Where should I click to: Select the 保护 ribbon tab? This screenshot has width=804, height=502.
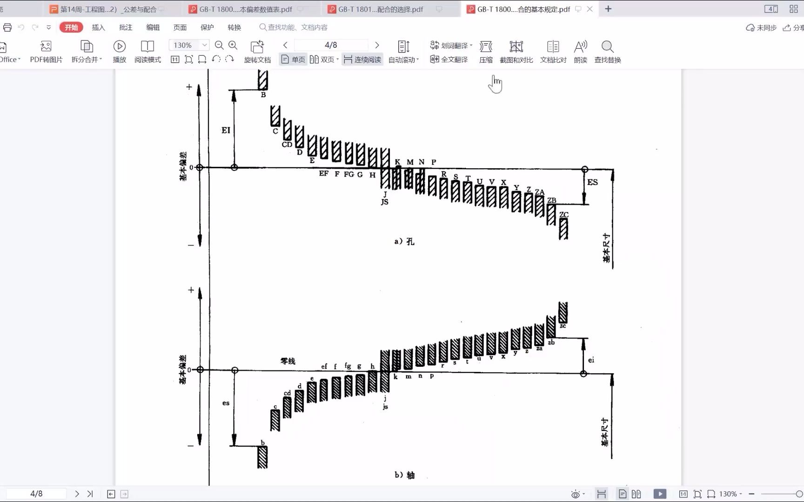(207, 27)
